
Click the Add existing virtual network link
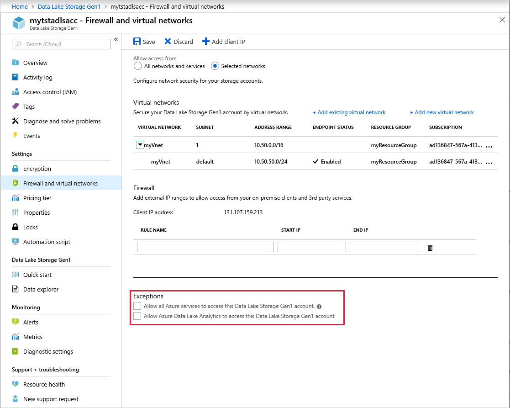pyautogui.click(x=349, y=112)
